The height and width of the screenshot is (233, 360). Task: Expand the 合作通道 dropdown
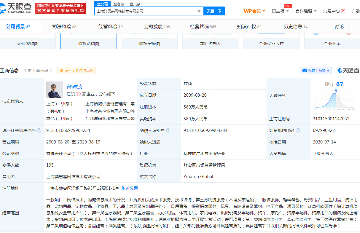[306, 11]
